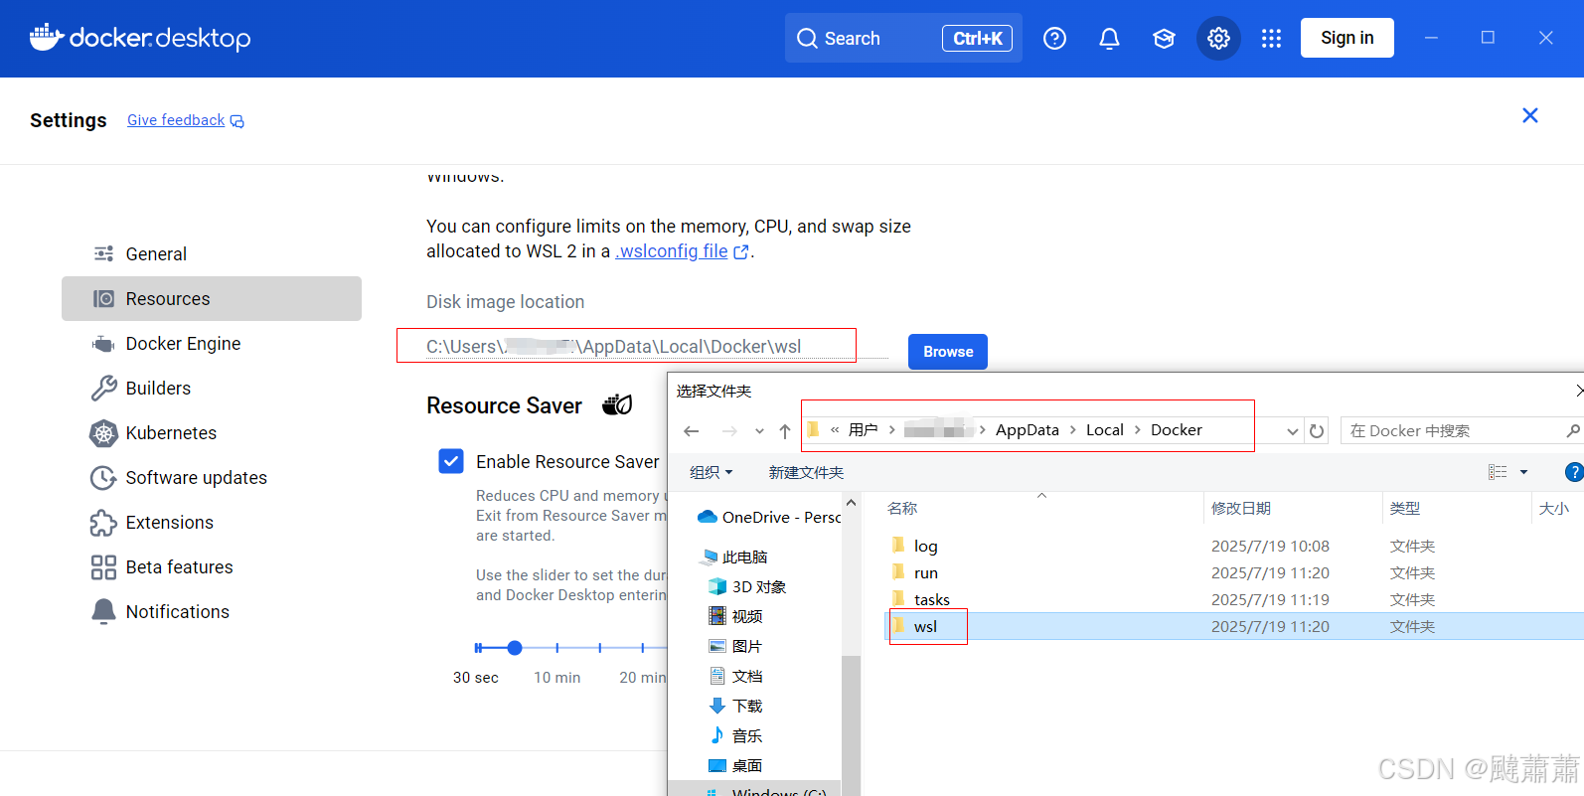Select the wsl folder

(x=925, y=627)
